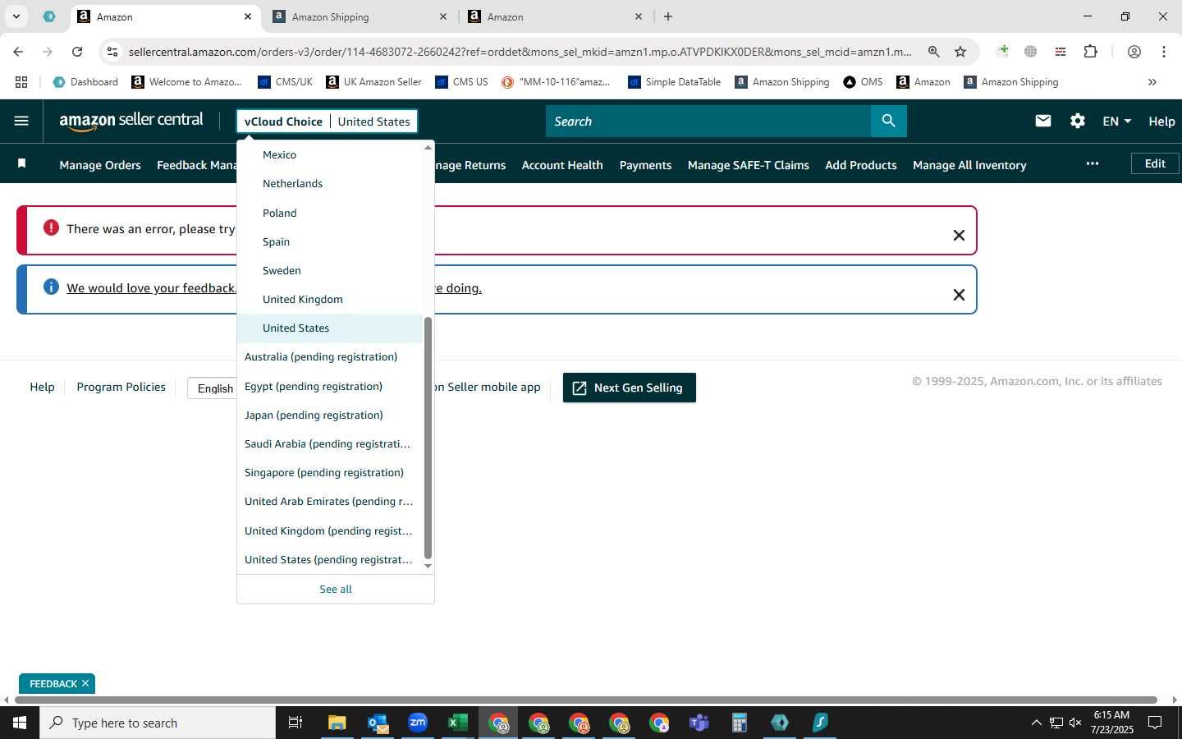Open the EN language dropdown
The width and height of the screenshot is (1182, 739).
[x=1116, y=121]
